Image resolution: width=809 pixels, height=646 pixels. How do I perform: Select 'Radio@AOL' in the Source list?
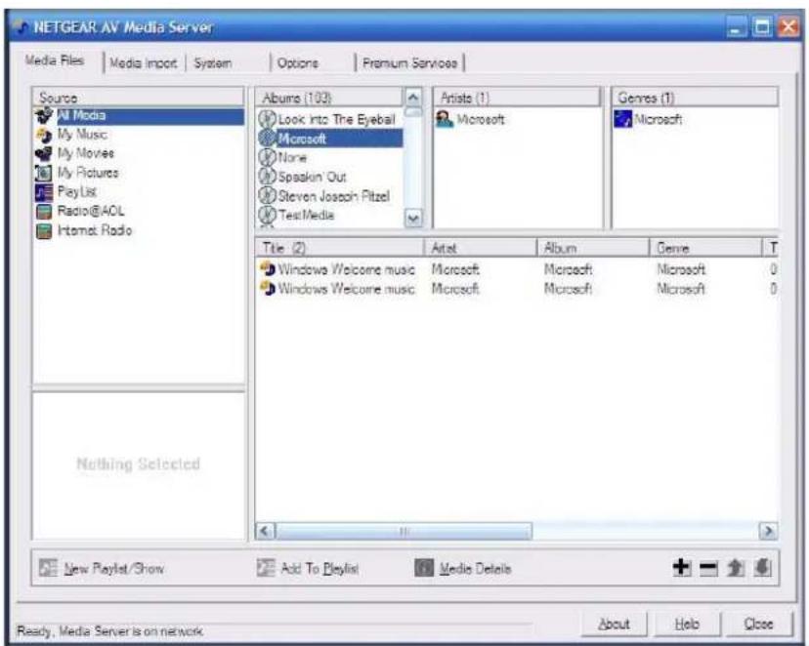[91, 211]
